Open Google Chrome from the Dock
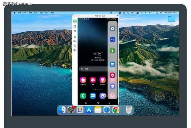 (116, 110)
